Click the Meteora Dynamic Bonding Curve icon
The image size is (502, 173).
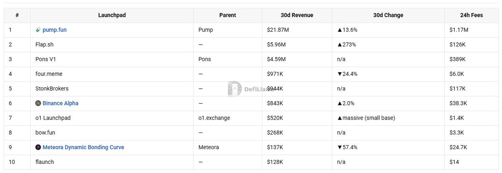(38, 147)
